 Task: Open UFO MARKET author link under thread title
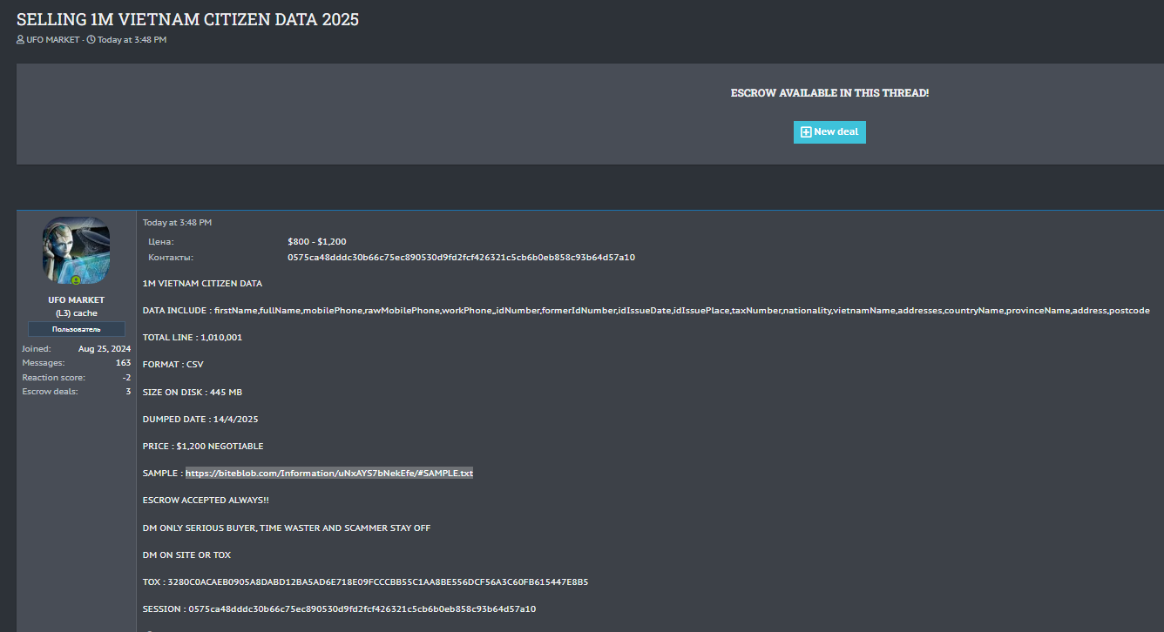pyautogui.click(x=53, y=40)
